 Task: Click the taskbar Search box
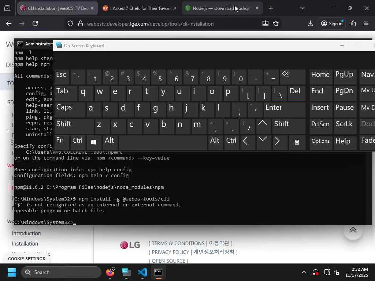[61, 272]
